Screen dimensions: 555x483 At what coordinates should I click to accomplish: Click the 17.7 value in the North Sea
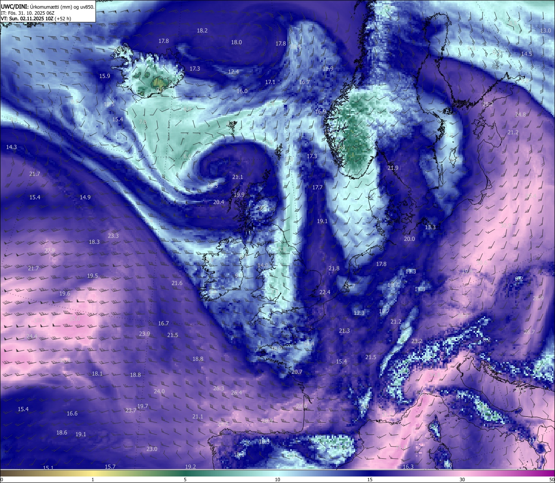tap(317, 187)
